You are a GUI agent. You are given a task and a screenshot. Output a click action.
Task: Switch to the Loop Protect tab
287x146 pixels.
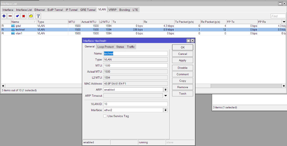(105, 47)
